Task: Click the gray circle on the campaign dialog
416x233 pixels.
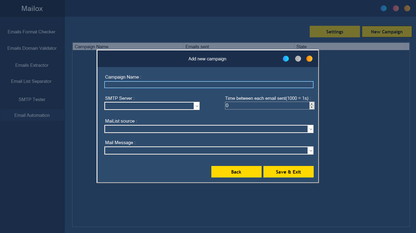Action: [298, 59]
